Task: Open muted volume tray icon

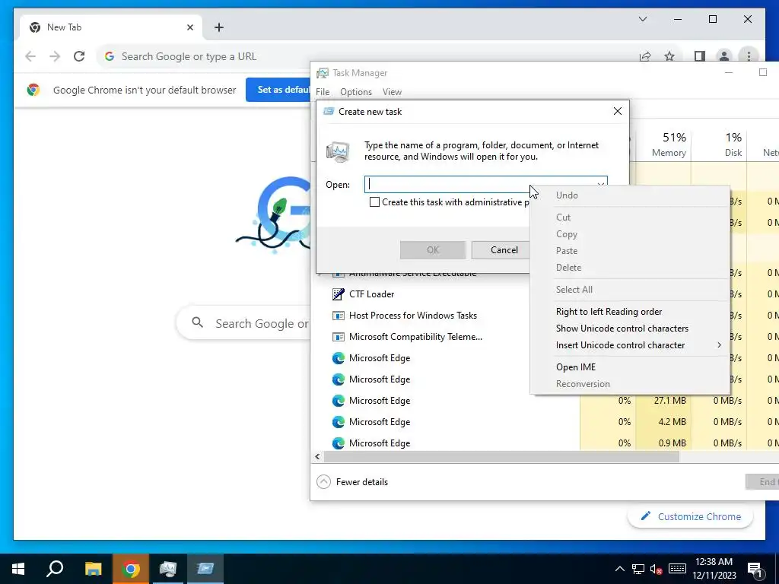Action: pyautogui.click(x=657, y=569)
